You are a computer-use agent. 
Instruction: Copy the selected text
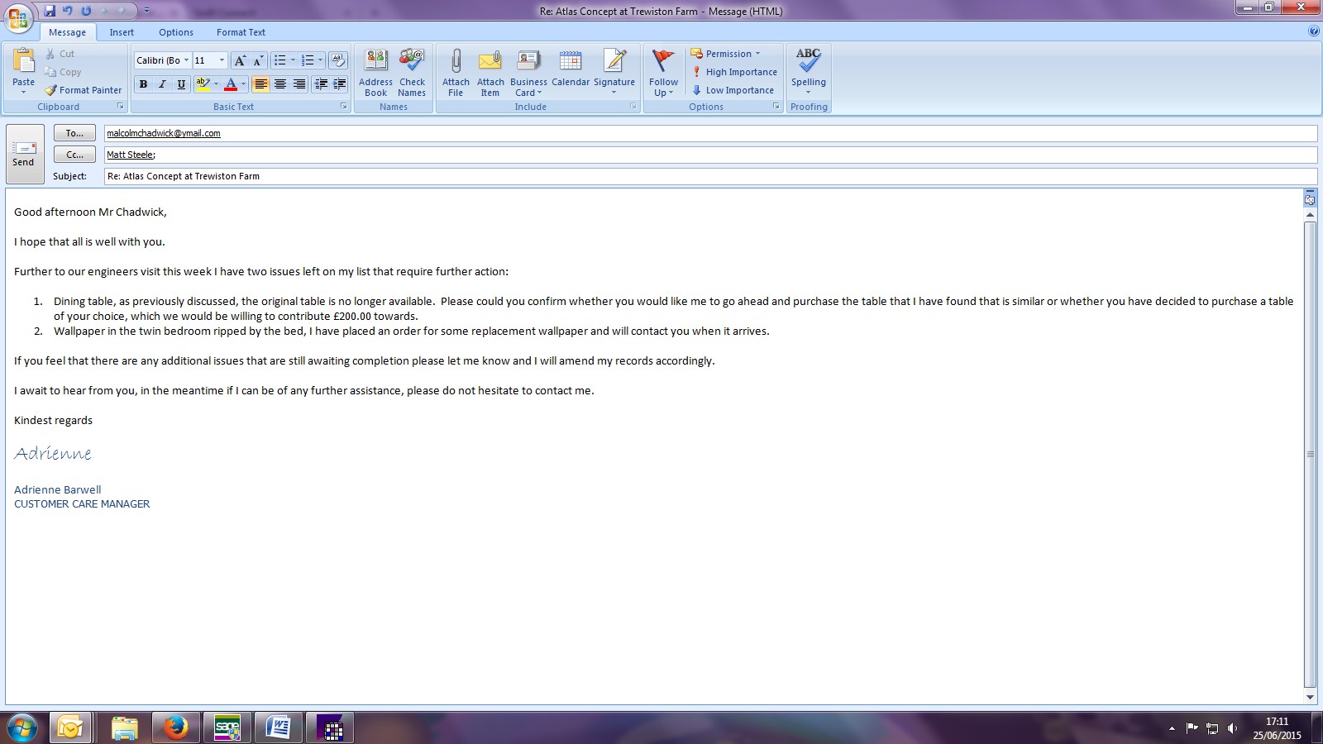(x=63, y=72)
